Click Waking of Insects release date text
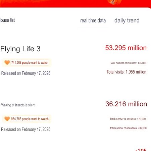This screenshot has width=151, height=151. 26,130
